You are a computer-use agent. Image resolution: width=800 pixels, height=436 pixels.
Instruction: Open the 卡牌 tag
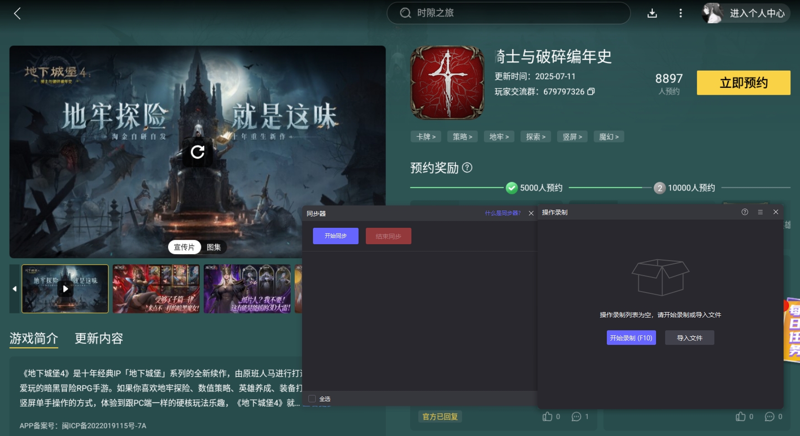click(426, 137)
